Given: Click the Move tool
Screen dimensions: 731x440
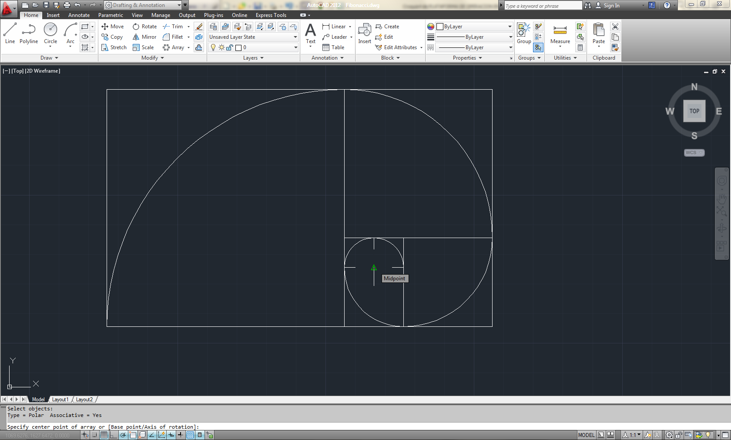Looking at the screenshot, I should pos(113,27).
